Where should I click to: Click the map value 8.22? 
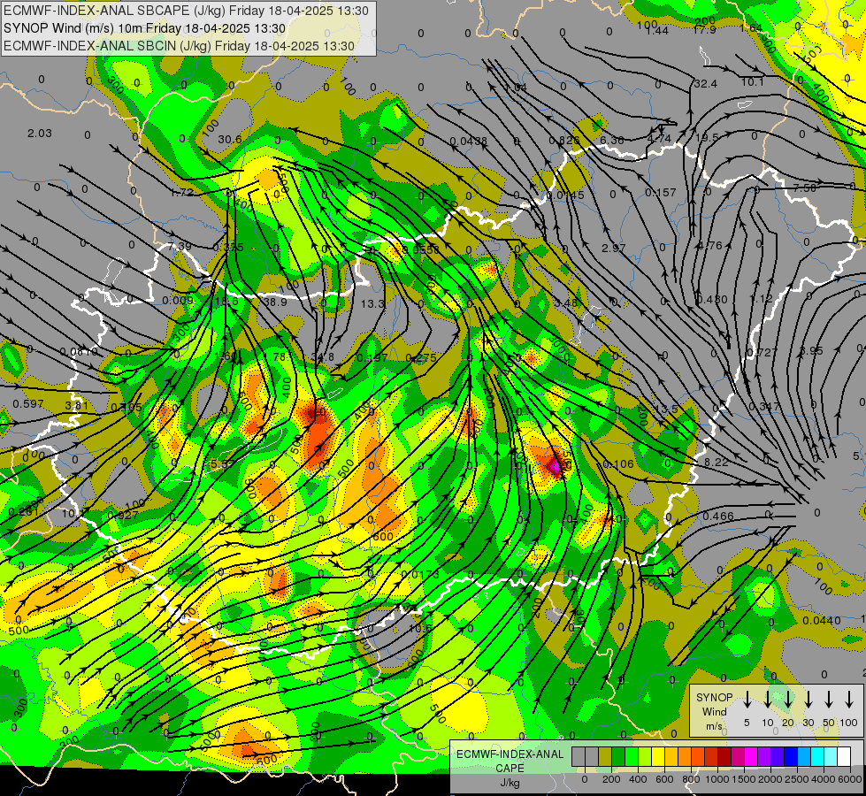point(717,462)
